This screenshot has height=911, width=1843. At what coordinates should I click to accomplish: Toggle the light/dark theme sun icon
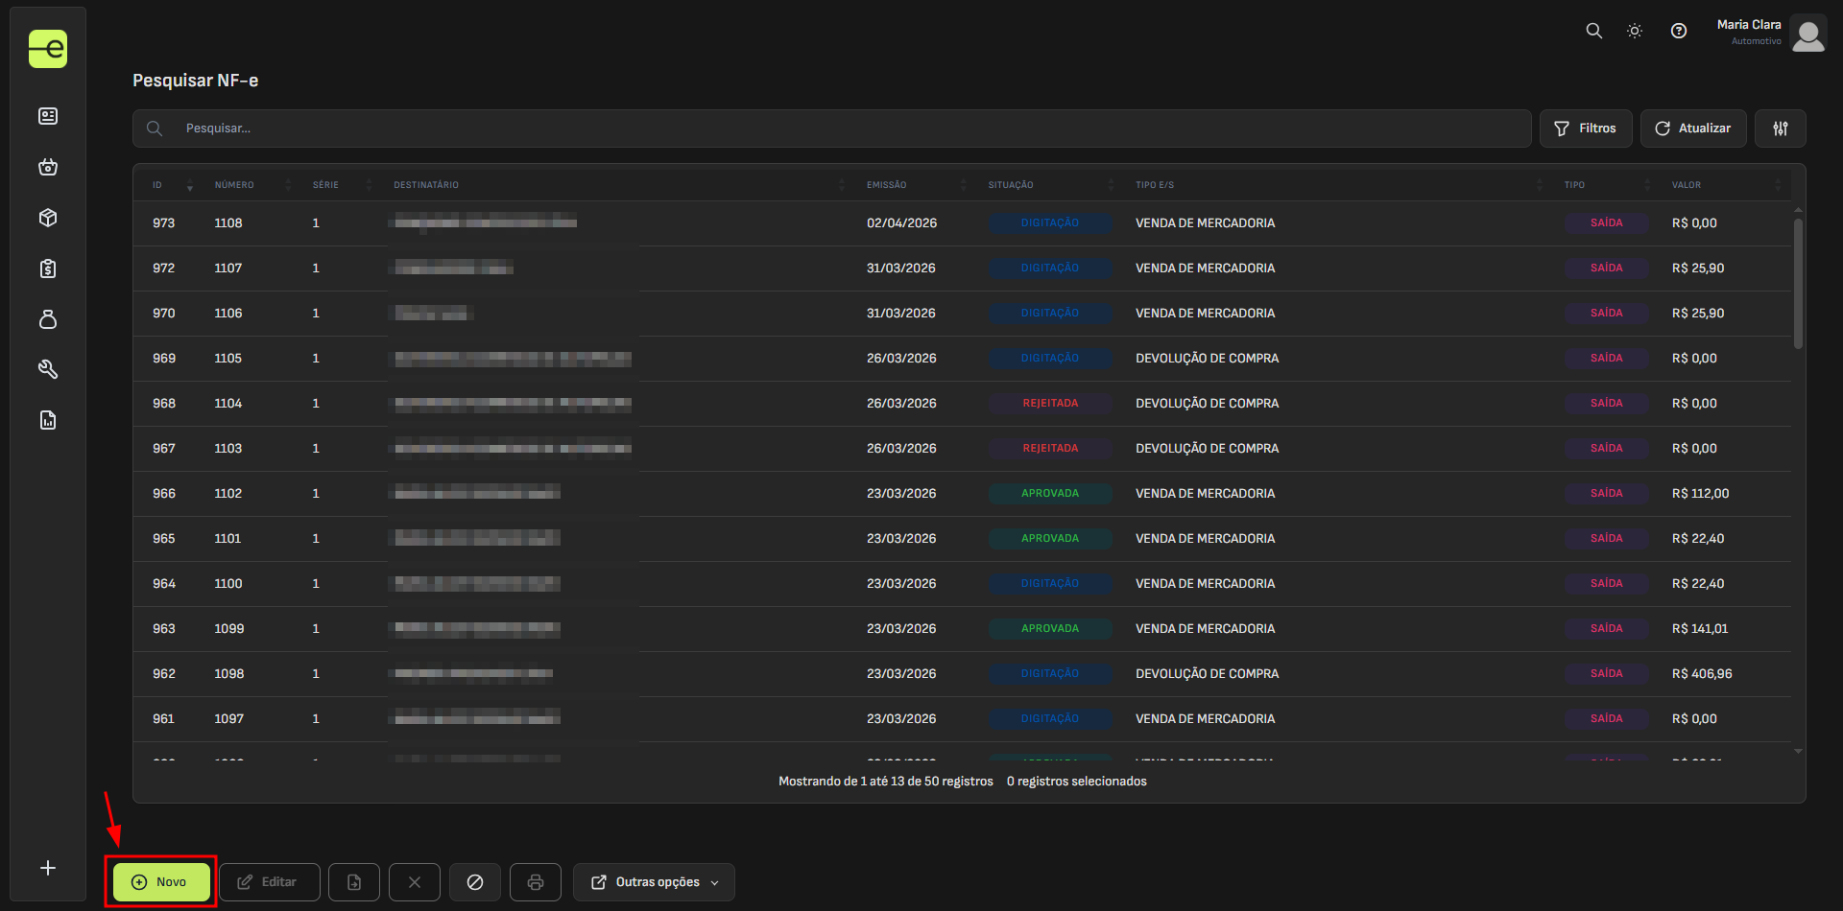pyautogui.click(x=1635, y=31)
